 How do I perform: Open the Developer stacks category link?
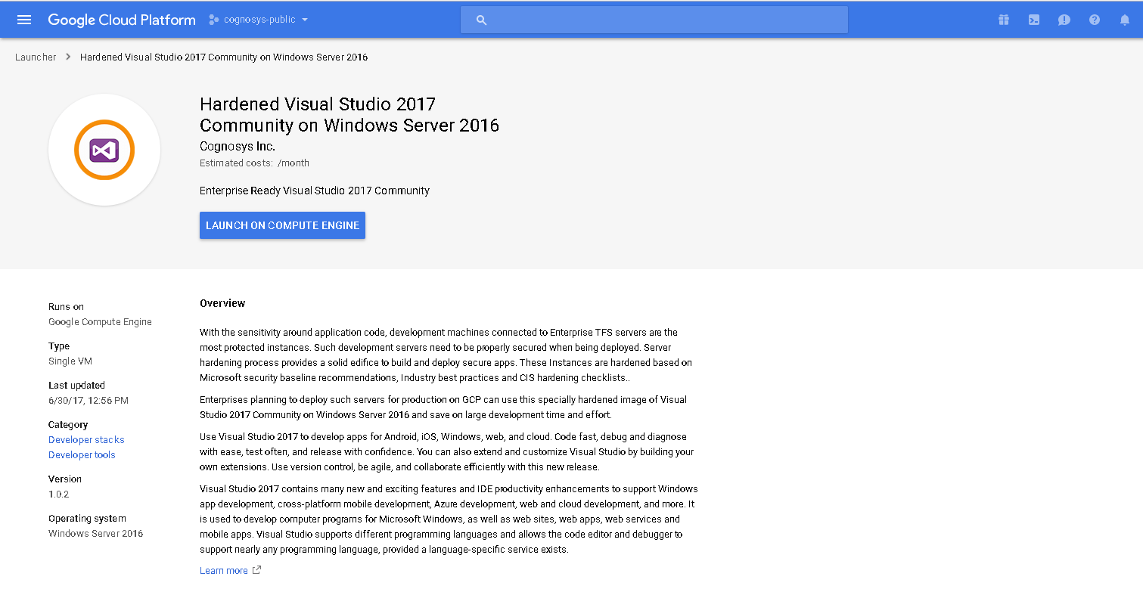pos(86,439)
